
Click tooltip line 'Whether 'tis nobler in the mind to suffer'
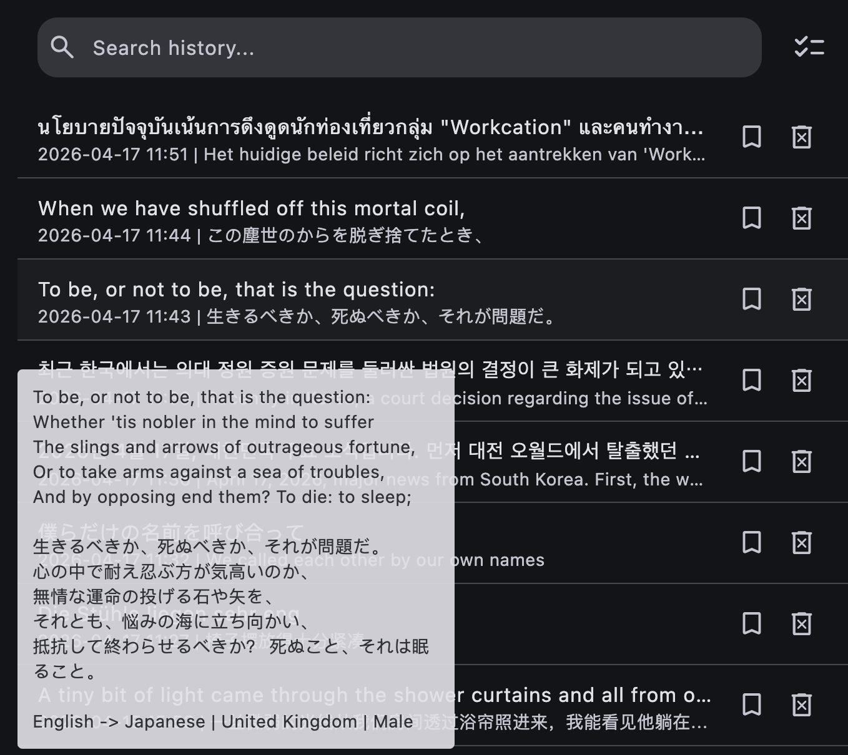tap(204, 422)
